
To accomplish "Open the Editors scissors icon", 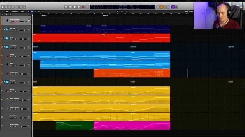I will pos(24,7).
